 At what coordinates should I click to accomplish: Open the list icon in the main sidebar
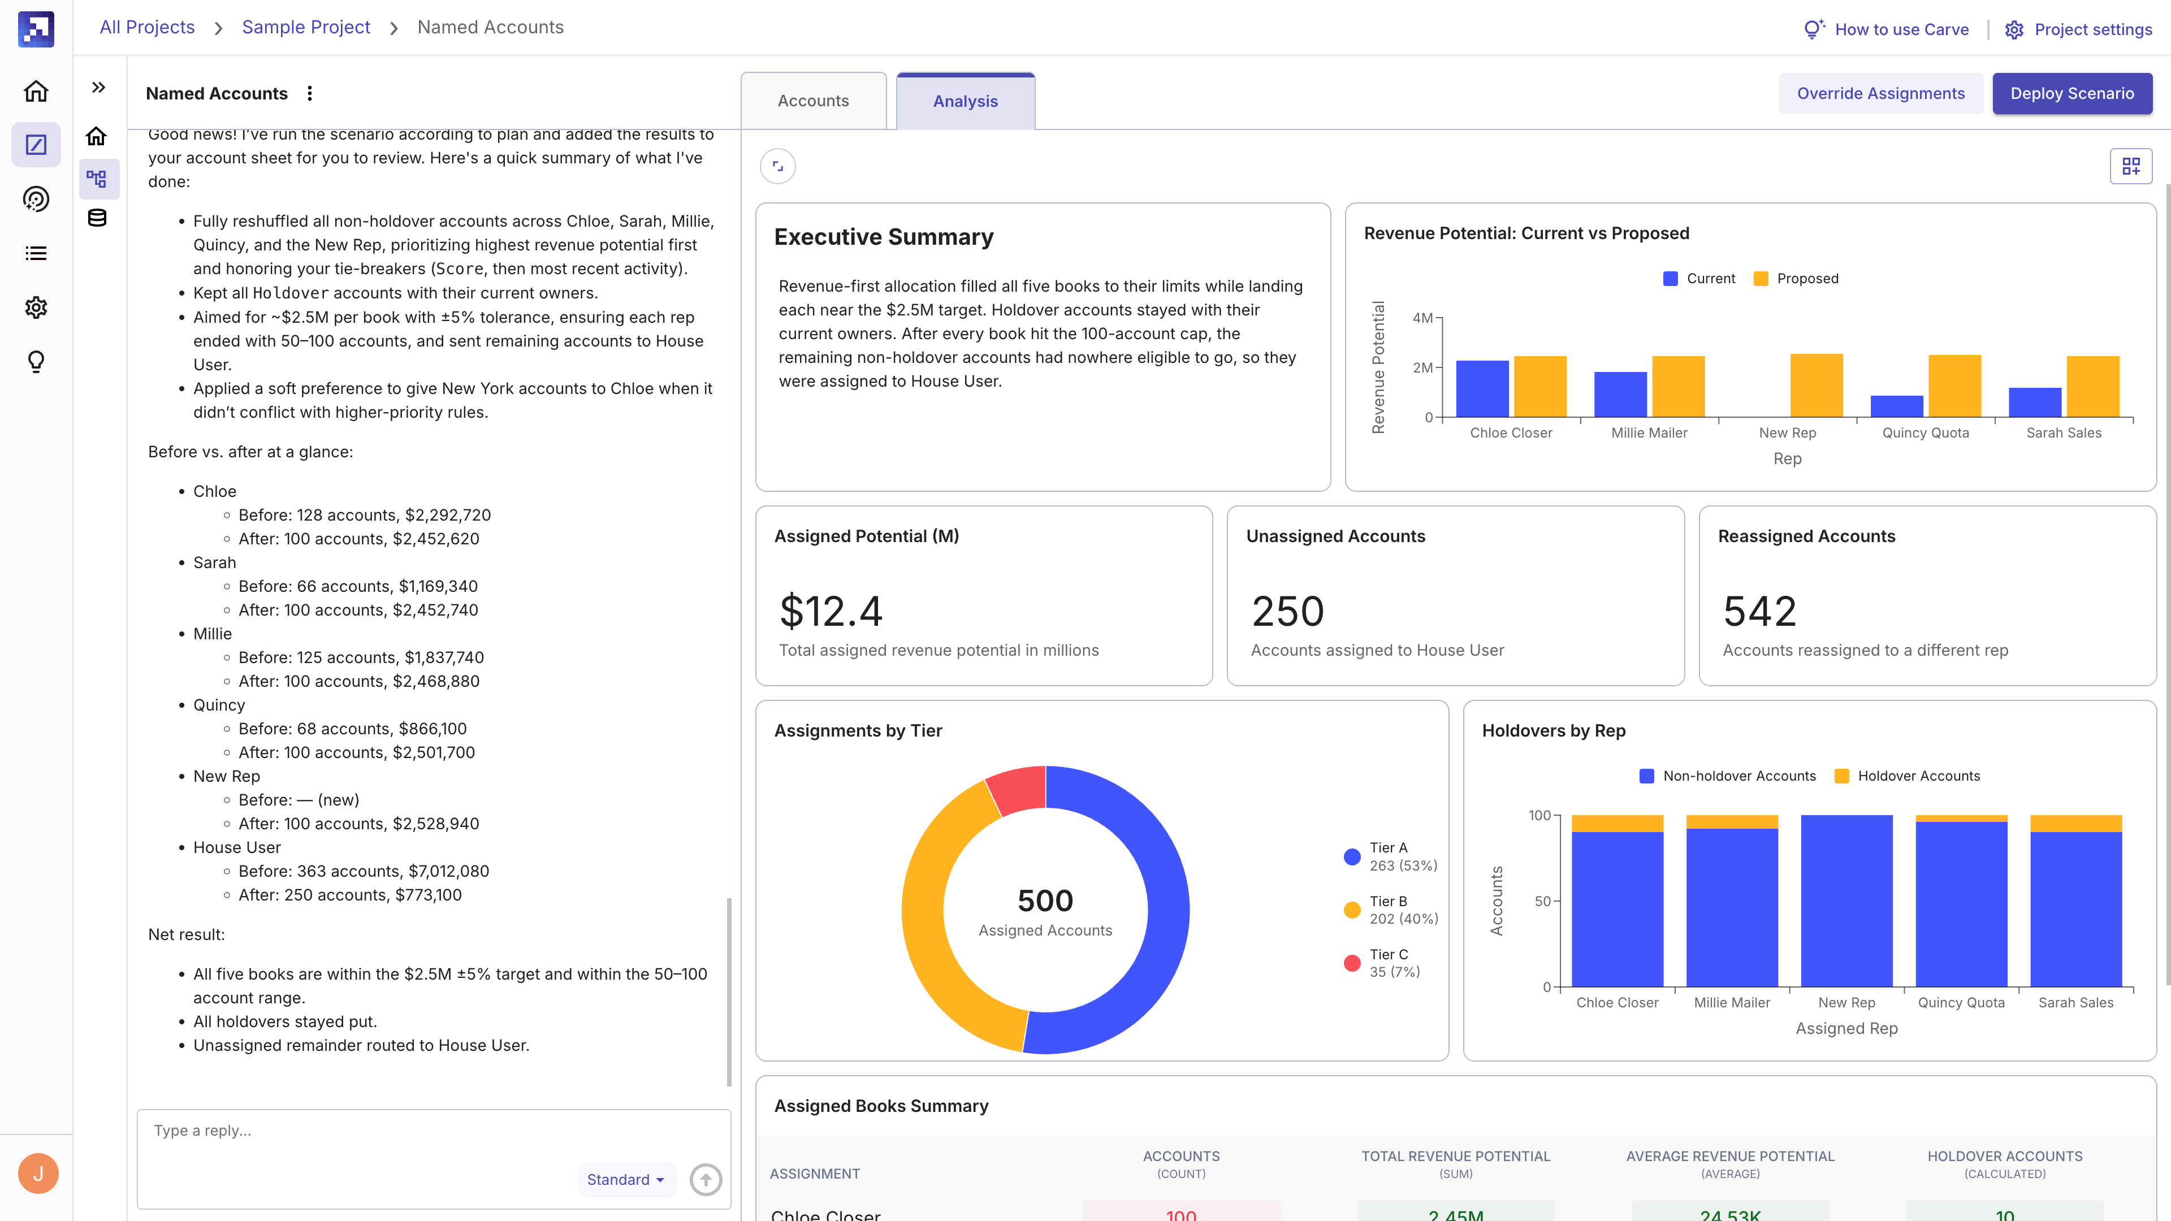pyautogui.click(x=36, y=253)
